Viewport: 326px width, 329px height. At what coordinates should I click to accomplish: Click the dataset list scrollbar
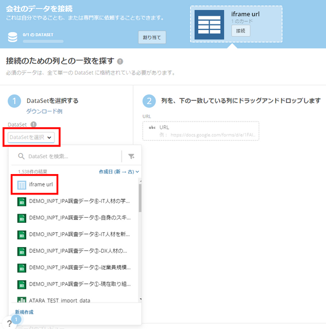click(x=140, y=198)
